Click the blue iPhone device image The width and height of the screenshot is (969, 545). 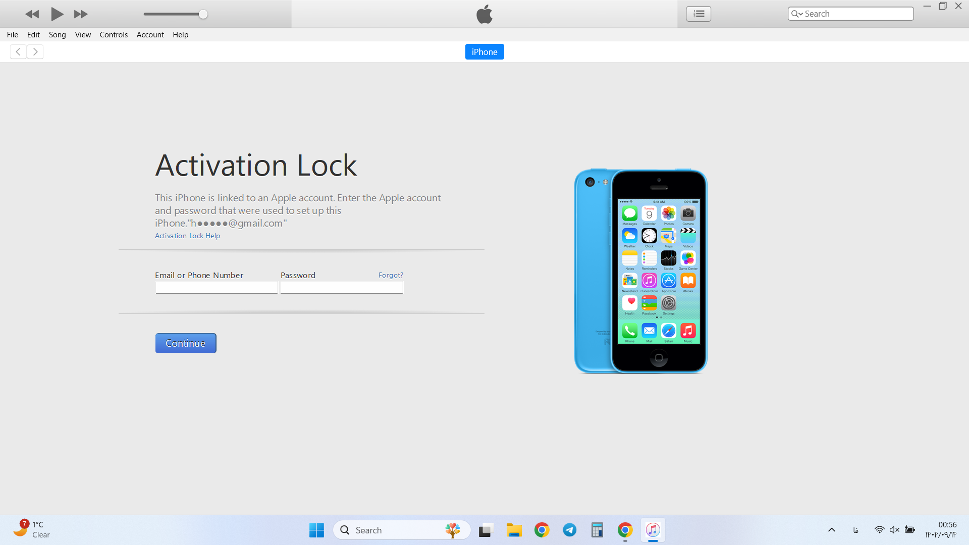tap(641, 271)
